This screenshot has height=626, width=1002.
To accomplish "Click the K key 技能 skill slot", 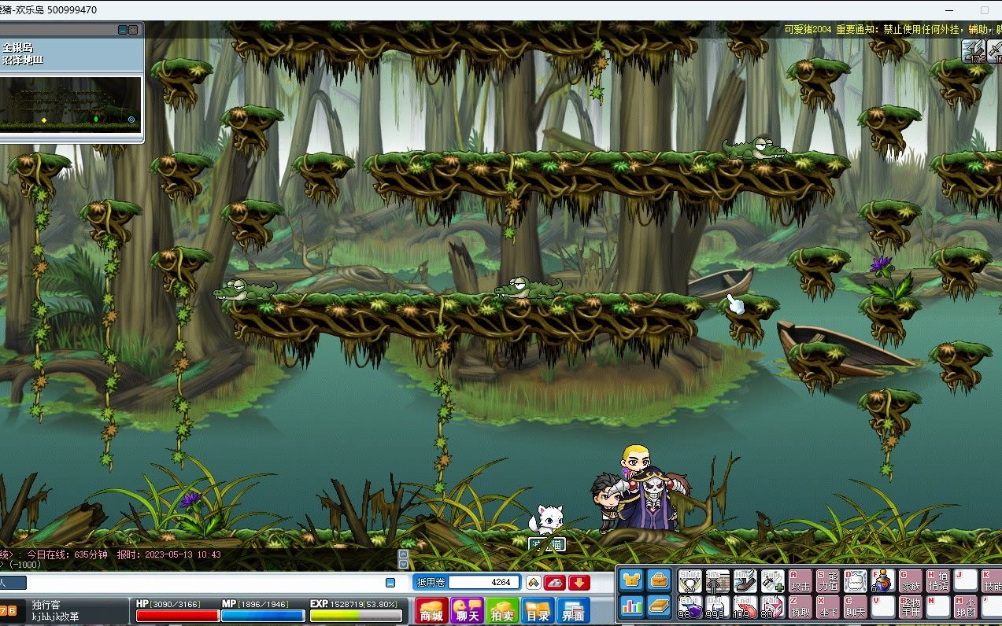I will [991, 581].
